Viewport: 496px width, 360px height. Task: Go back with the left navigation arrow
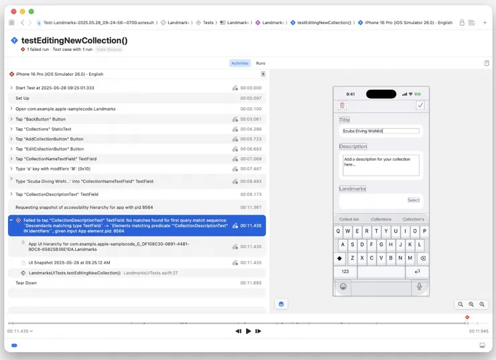coord(22,23)
